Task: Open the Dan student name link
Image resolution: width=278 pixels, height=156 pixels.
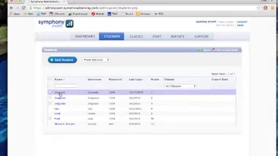Action: (57, 109)
